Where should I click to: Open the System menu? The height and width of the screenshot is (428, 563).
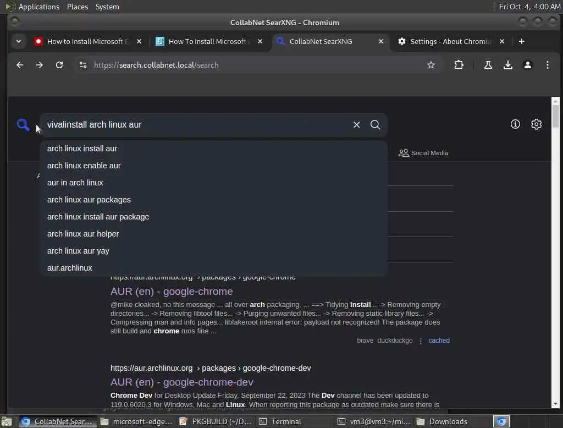coord(107,7)
